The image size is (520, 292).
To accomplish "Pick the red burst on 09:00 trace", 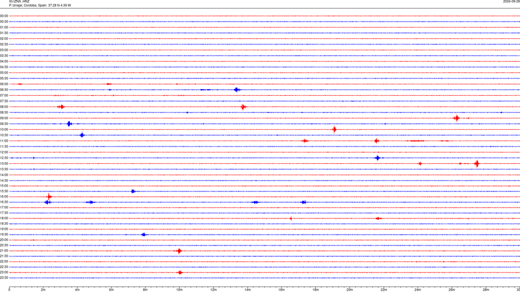I will point(457,118).
